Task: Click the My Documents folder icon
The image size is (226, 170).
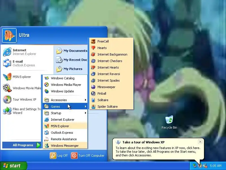Action: (59, 51)
